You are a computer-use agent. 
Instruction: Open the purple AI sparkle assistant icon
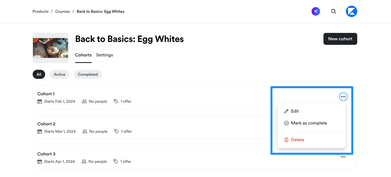[316, 11]
